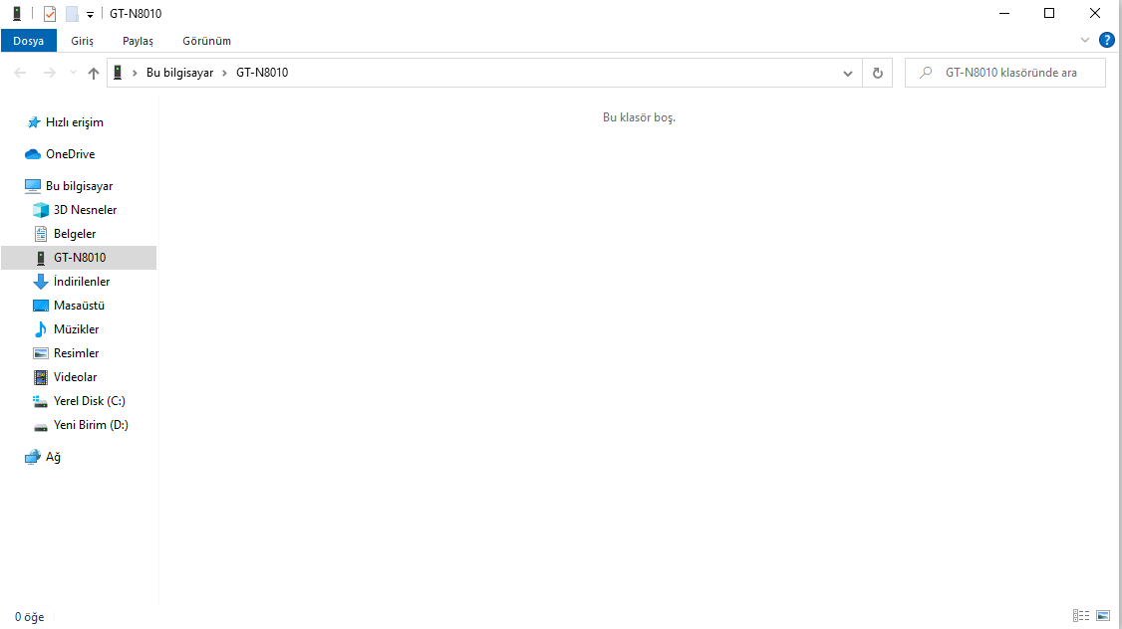Image resolution: width=1122 pixels, height=629 pixels.
Task: Click the device icon in address bar
Action: click(x=118, y=73)
